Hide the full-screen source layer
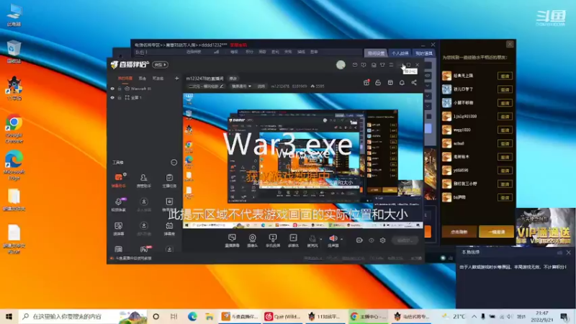 pyautogui.click(x=112, y=98)
